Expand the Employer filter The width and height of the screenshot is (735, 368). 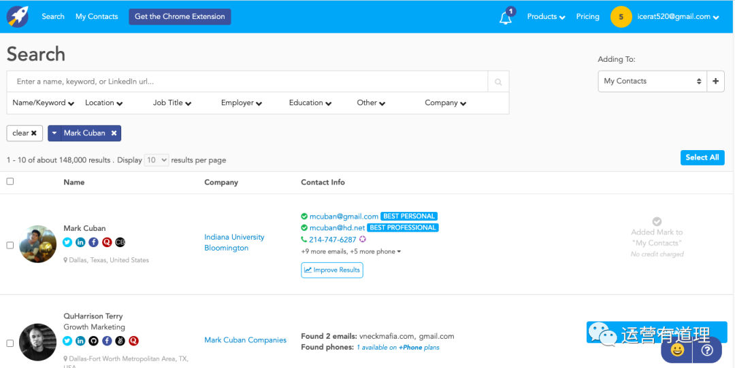coord(242,103)
